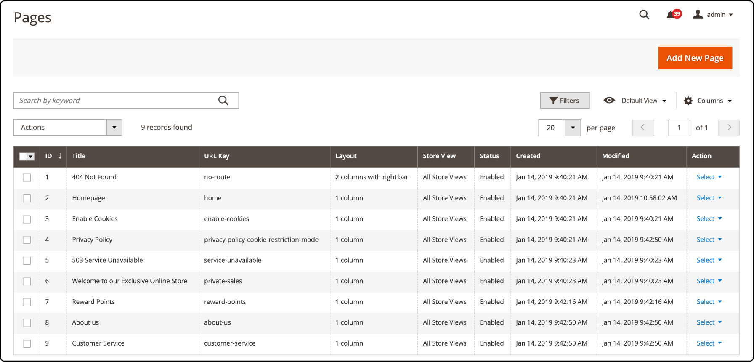Check the Reward Points row checkbox

27,302
